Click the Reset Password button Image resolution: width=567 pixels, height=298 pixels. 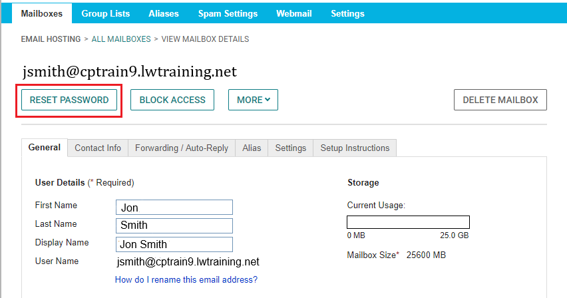coord(69,100)
